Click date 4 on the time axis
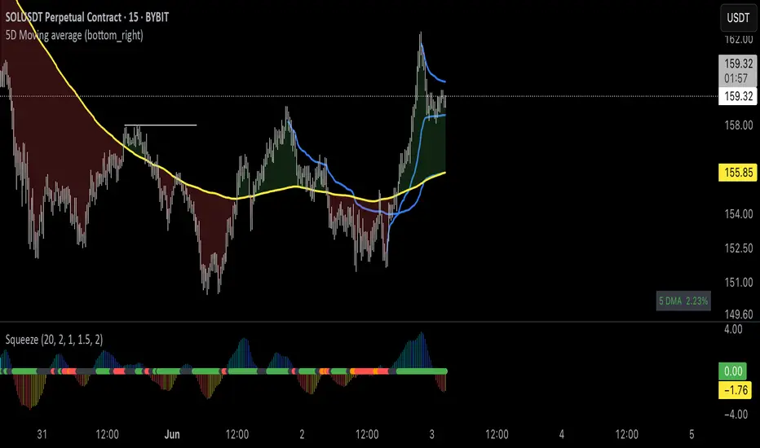The width and height of the screenshot is (760, 448). pos(562,434)
